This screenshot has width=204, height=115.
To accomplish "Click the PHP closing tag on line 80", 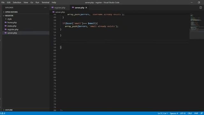I will point(61,110).
